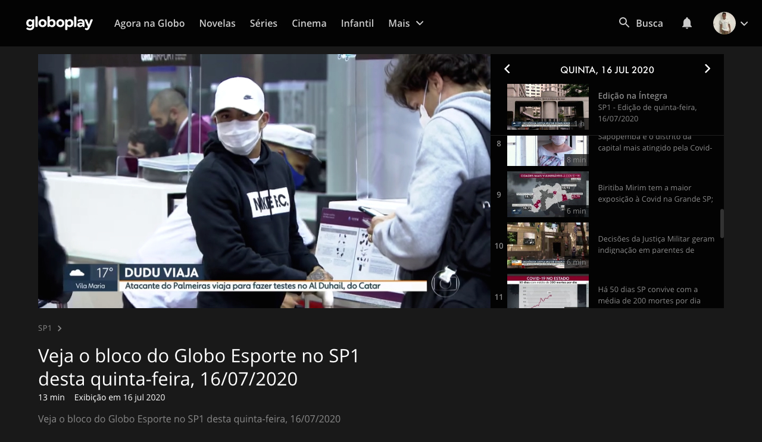Open the Séries section
Image resolution: width=762 pixels, height=442 pixels.
point(264,23)
